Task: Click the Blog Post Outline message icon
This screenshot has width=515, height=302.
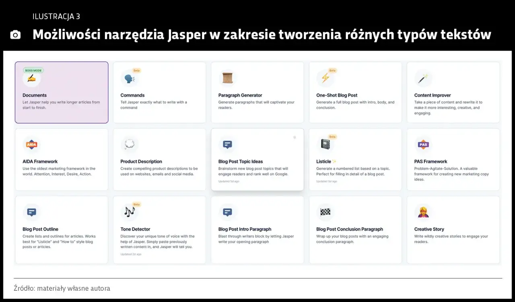Action: coord(32,212)
